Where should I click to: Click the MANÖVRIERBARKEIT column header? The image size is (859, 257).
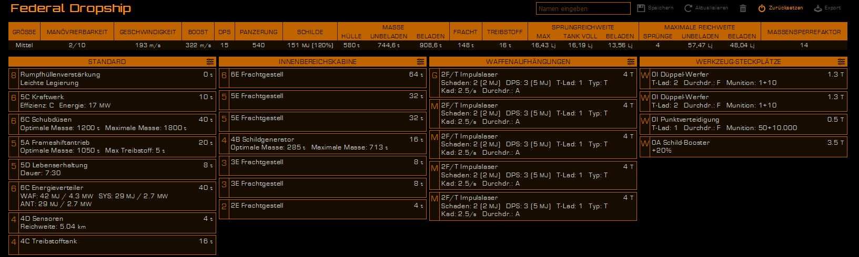(x=77, y=32)
